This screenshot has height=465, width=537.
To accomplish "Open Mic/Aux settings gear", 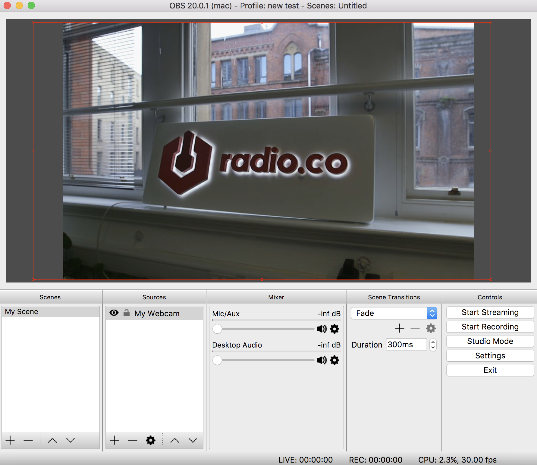I will coord(334,329).
